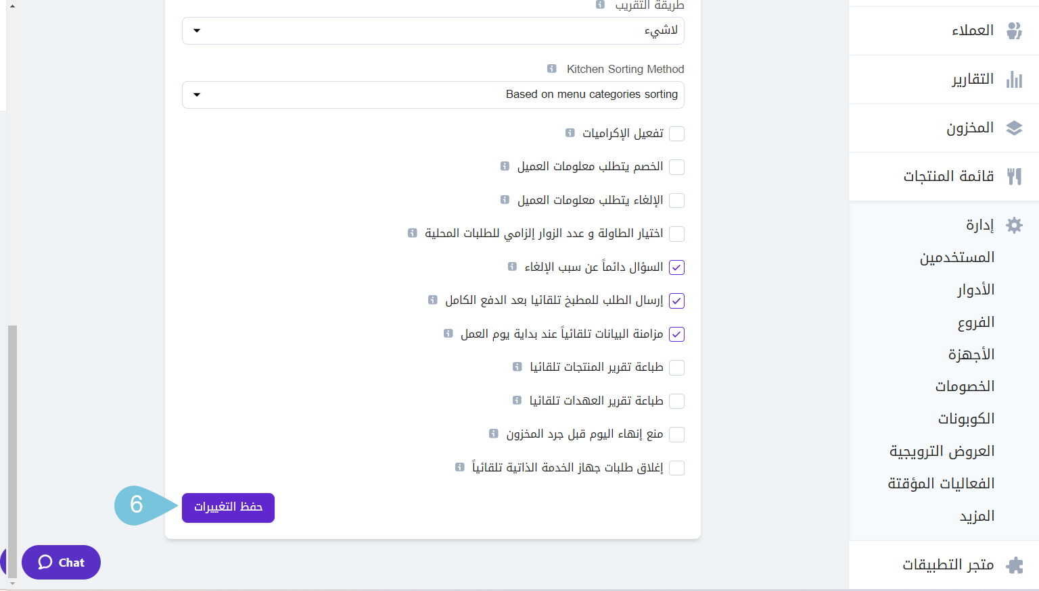Click the app store (متجر التطبيقات) puzzle icon
The width and height of the screenshot is (1039, 591).
click(x=1014, y=565)
